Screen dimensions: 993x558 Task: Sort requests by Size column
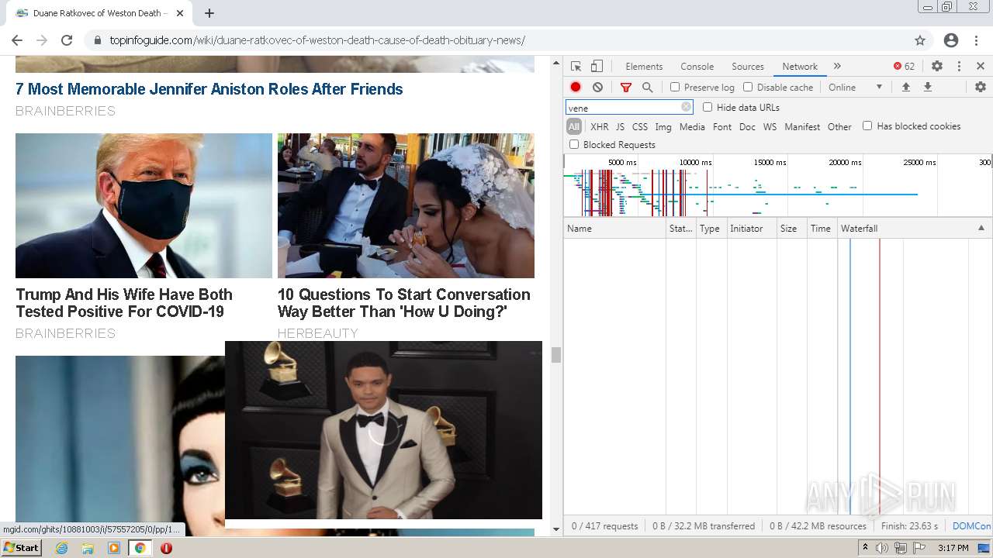coord(792,229)
